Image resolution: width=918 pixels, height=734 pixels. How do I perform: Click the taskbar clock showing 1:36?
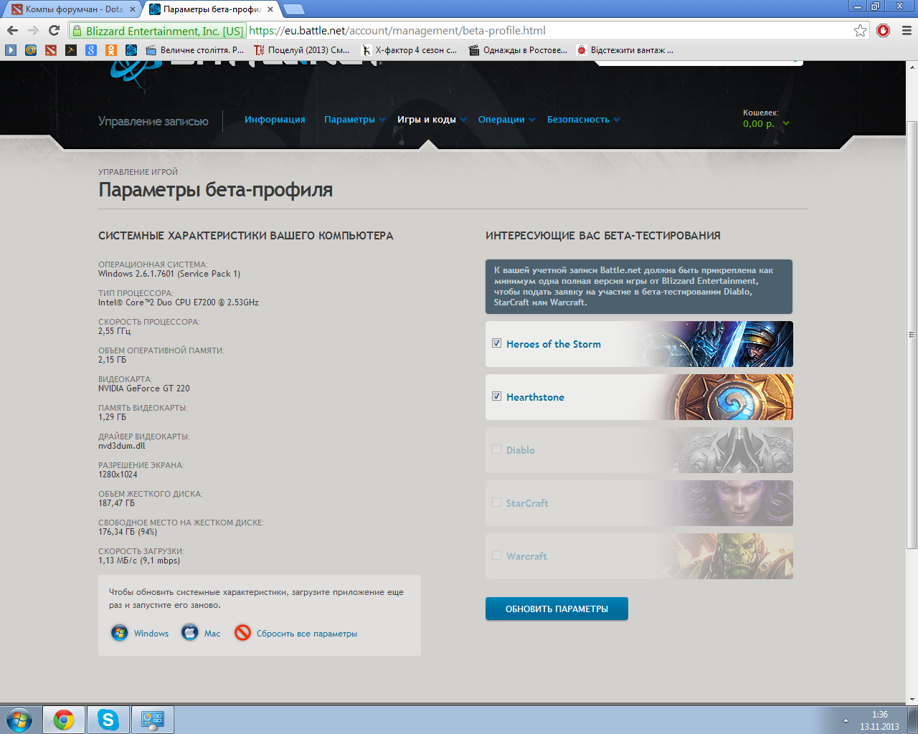click(879, 715)
